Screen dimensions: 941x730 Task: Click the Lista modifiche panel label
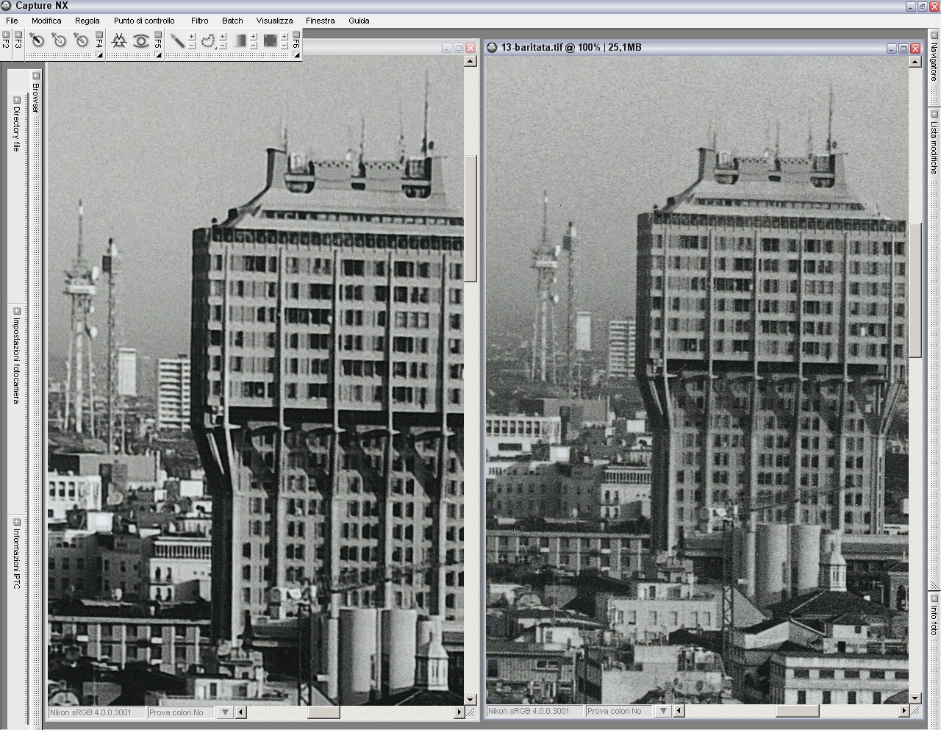point(934,147)
